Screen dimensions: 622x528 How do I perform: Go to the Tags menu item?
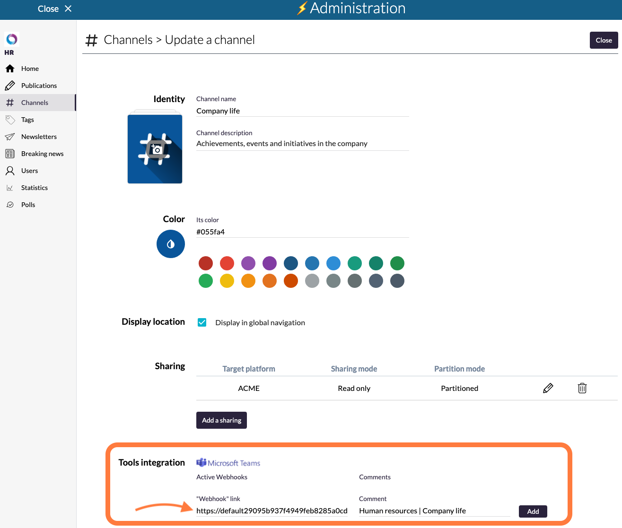tap(27, 120)
